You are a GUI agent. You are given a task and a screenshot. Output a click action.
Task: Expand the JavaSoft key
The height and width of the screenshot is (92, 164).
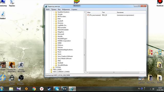click(54, 21)
